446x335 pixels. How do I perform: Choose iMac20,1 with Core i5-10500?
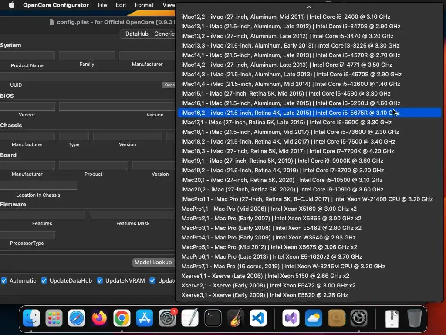click(309, 180)
